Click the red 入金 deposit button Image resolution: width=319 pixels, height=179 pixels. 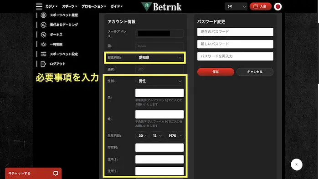260,6
